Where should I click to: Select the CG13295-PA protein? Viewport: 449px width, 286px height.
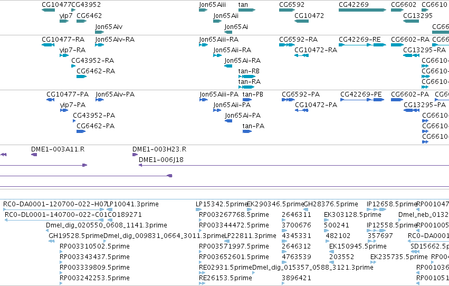tap(412, 110)
